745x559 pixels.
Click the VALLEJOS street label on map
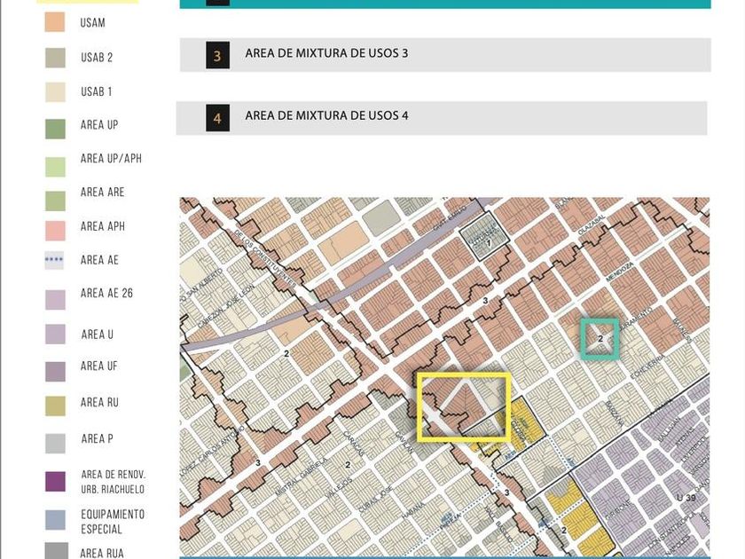pyautogui.click(x=338, y=489)
